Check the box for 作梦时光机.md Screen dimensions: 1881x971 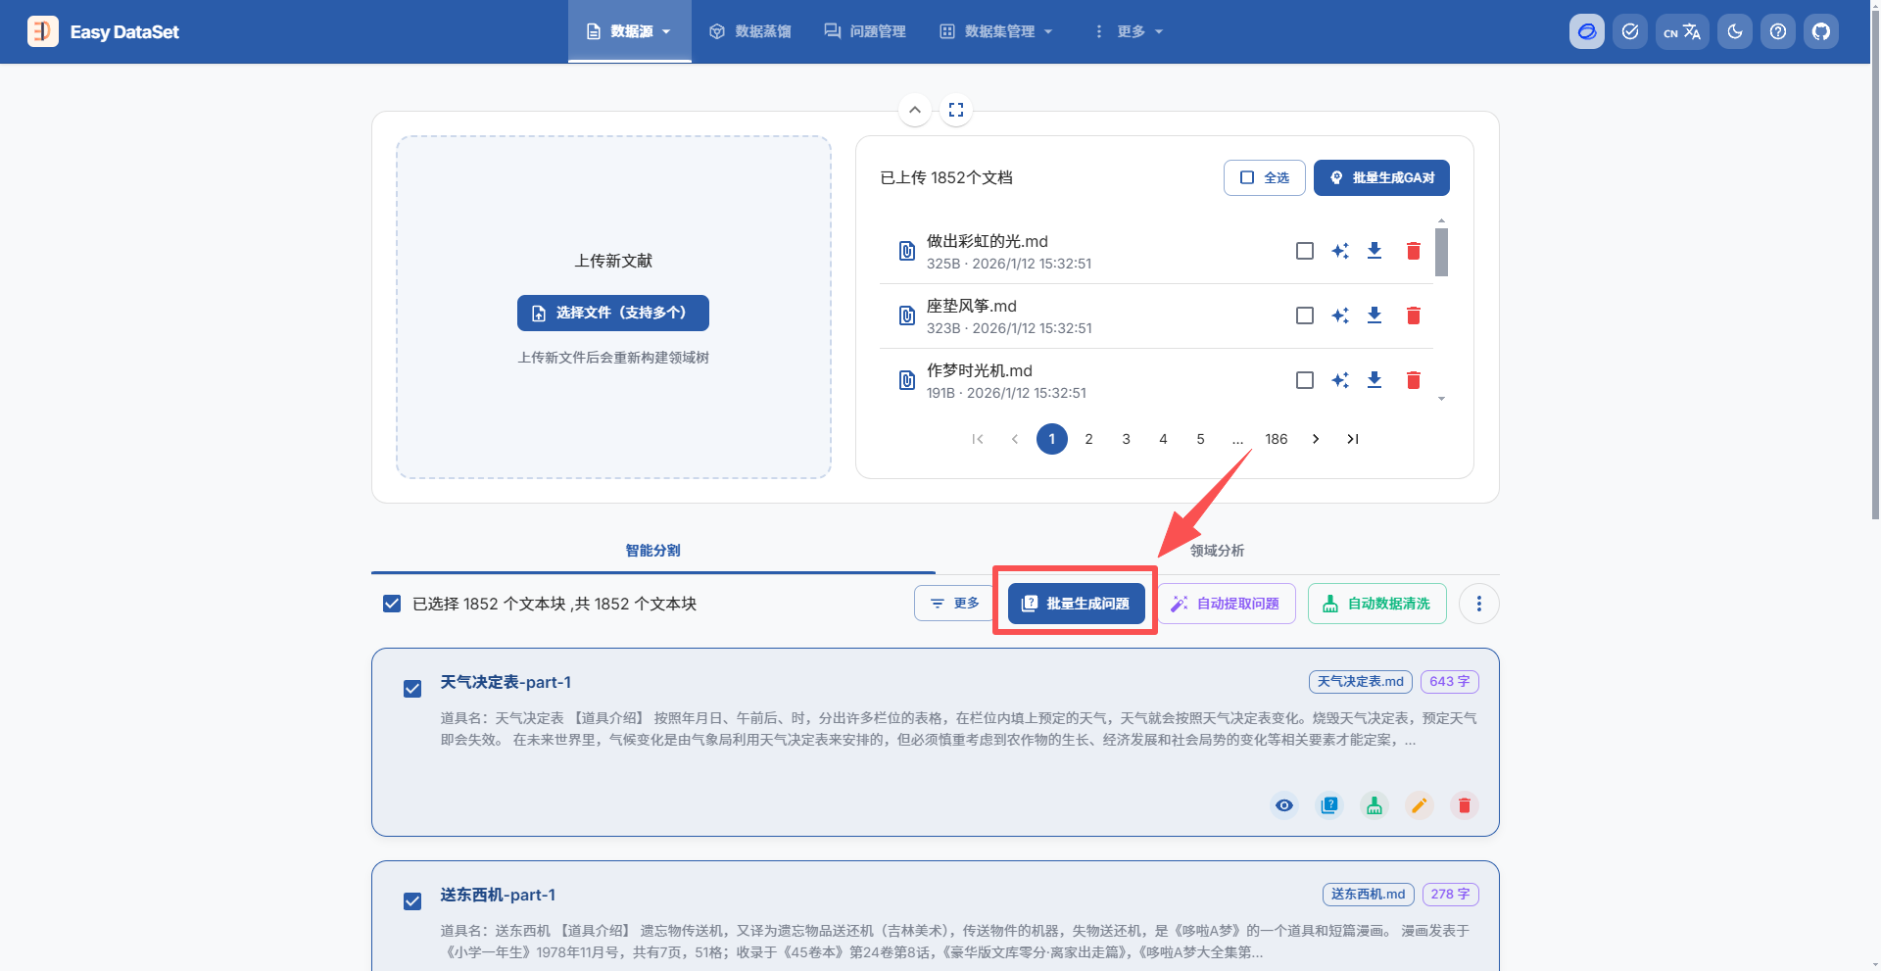click(x=1305, y=380)
